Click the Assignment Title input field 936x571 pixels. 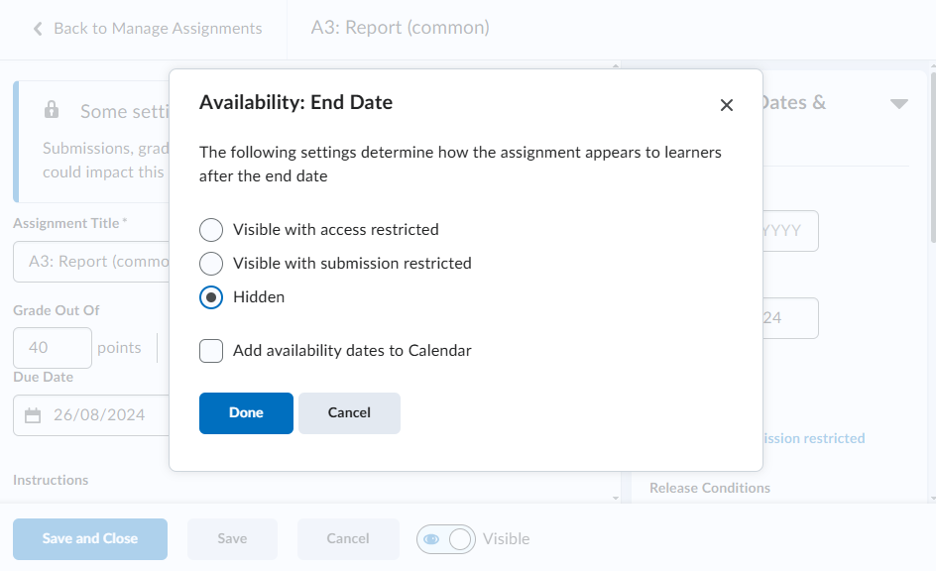tap(89, 262)
